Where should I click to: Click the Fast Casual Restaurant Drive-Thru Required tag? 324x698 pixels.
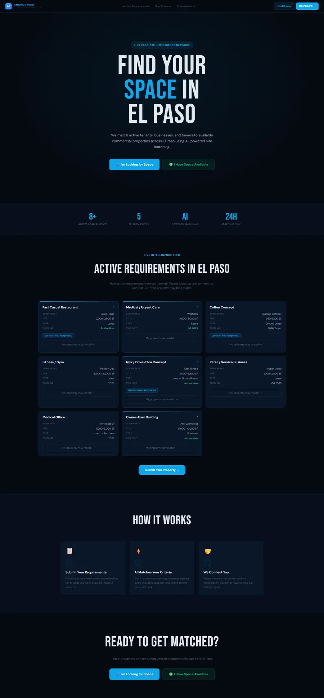pos(58,335)
